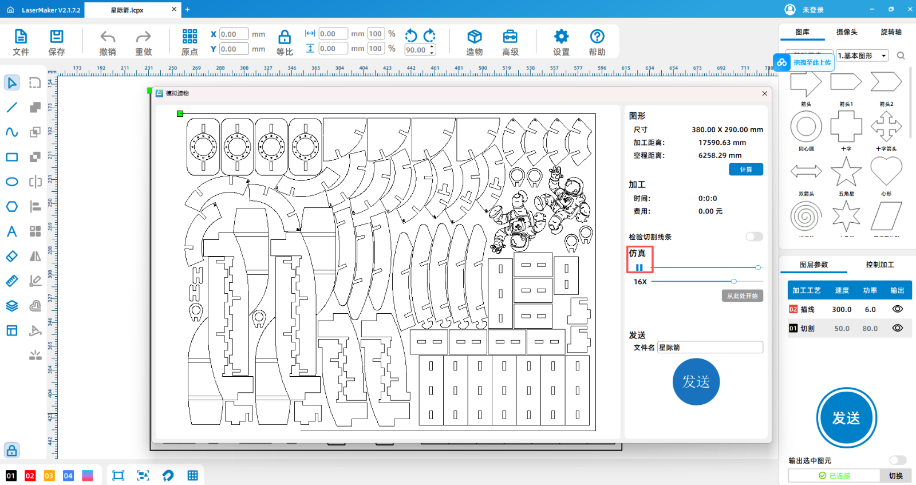Toggle the 检验切割线条 switch
This screenshot has height=485, width=916.
pyautogui.click(x=754, y=237)
